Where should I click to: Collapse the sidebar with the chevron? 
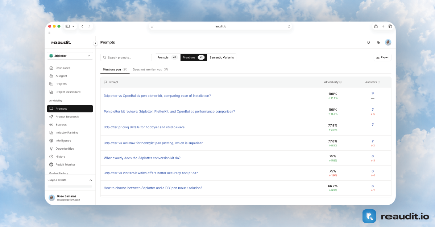95,43
